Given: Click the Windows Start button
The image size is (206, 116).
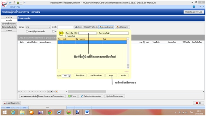Looking at the screenshot, I should 4,112.
